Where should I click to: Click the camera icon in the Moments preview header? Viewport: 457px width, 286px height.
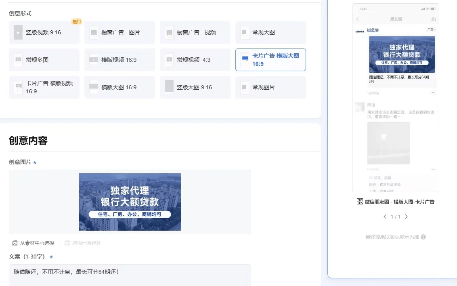point(433,19)
